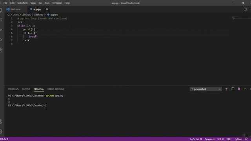The width and height of the screenshot is (251, 141).
Task: Select the Terminal panel tab
Action: pos(39,89)
